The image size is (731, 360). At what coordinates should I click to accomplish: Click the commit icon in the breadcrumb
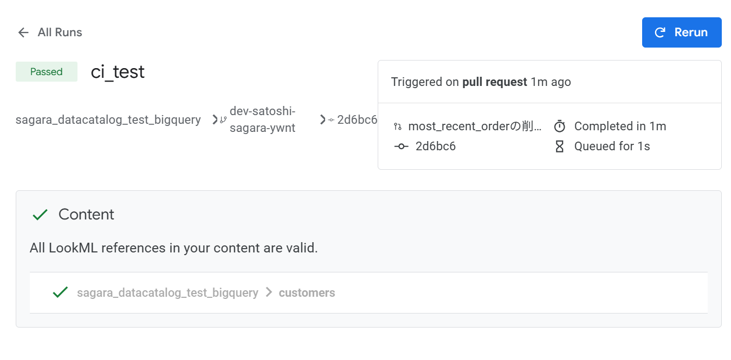click(331, 120)
